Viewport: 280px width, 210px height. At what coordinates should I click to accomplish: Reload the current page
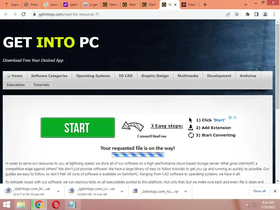click(24, 14)
